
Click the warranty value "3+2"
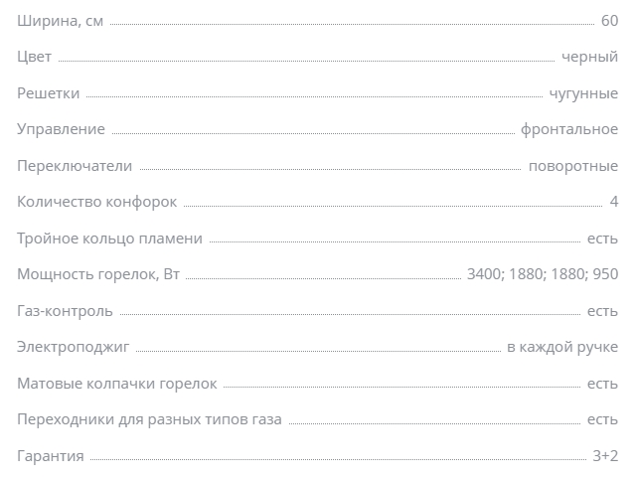(x=605, y=456)
